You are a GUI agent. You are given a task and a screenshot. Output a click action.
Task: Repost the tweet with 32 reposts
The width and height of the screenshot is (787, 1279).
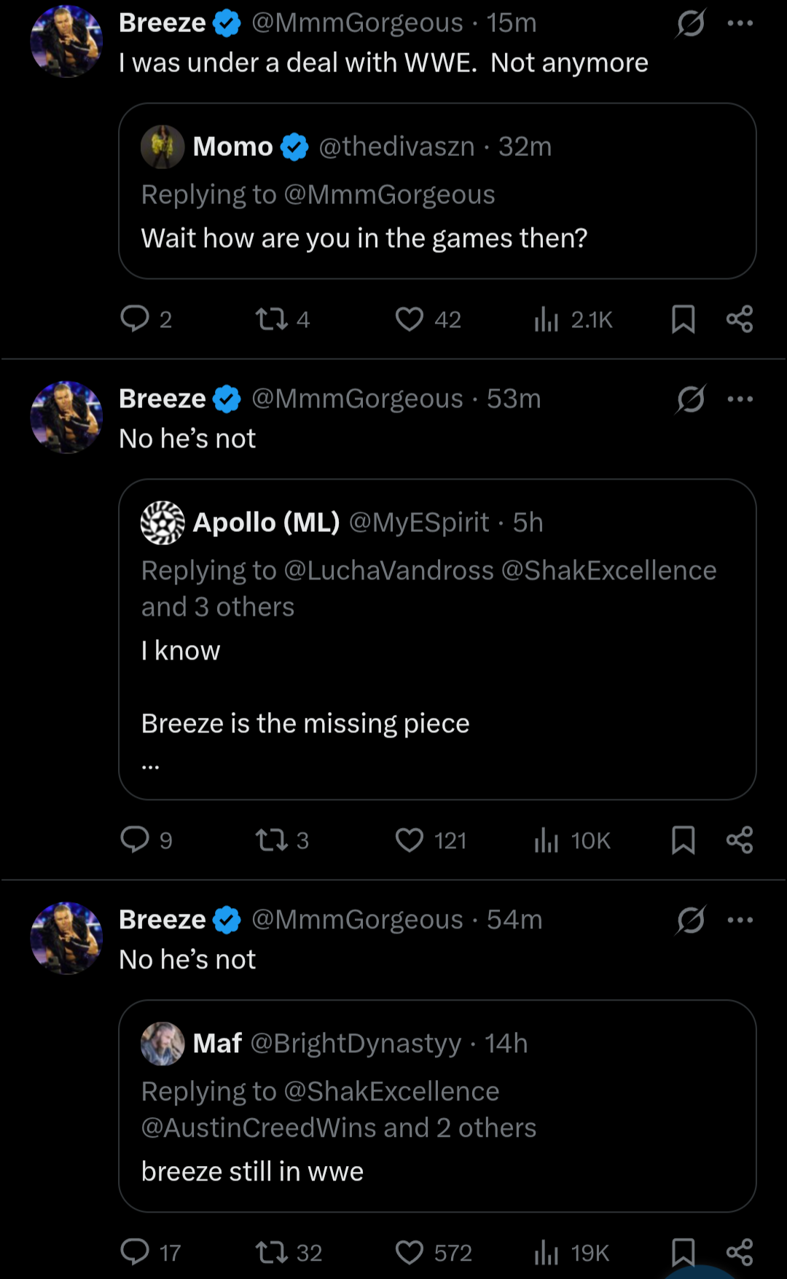272,1253
